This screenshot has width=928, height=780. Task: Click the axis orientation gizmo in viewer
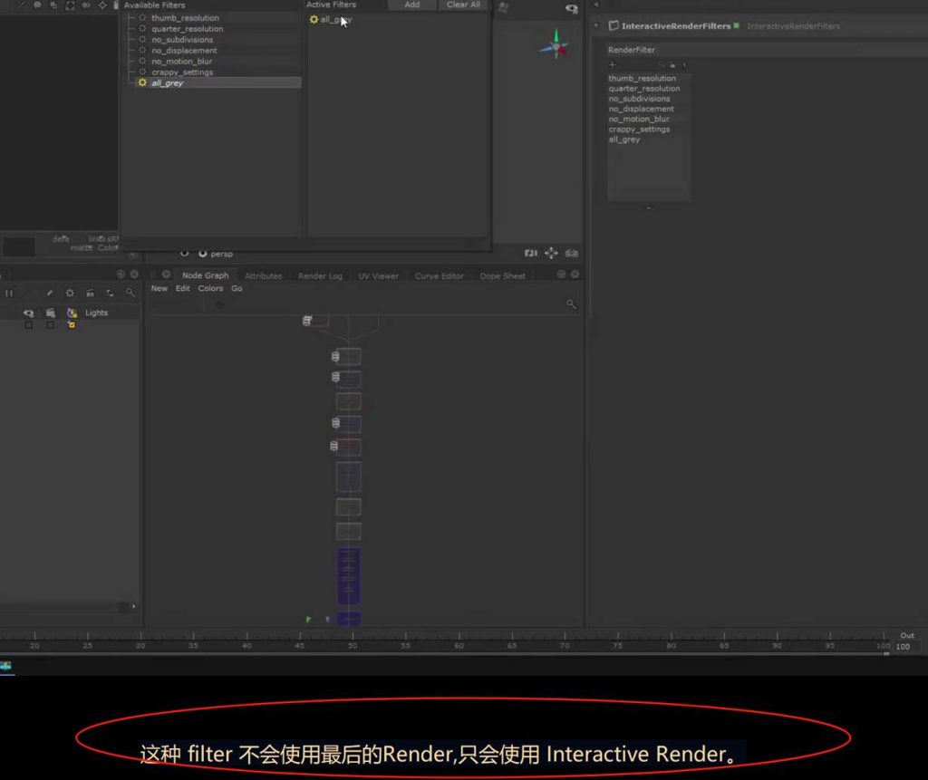[554, 46]
